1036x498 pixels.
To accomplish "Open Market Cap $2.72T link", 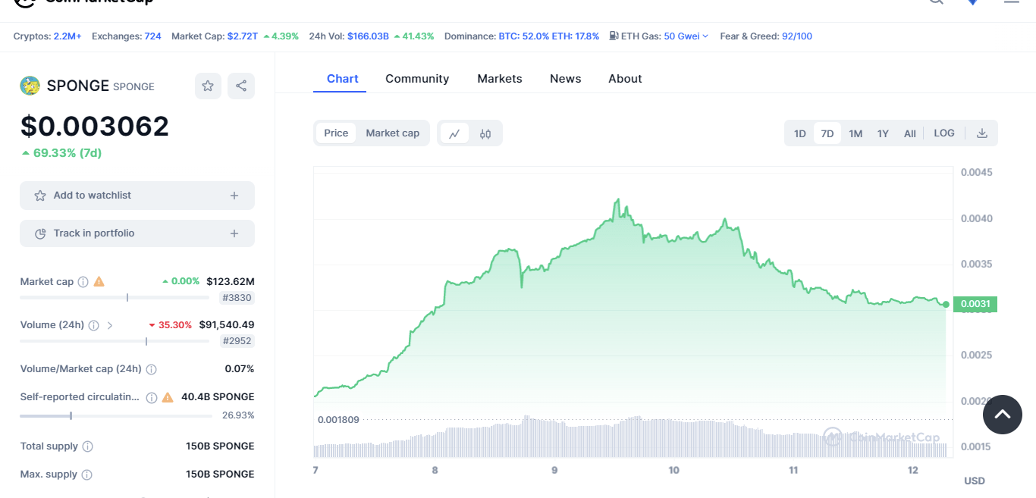I will pos(243,36).
